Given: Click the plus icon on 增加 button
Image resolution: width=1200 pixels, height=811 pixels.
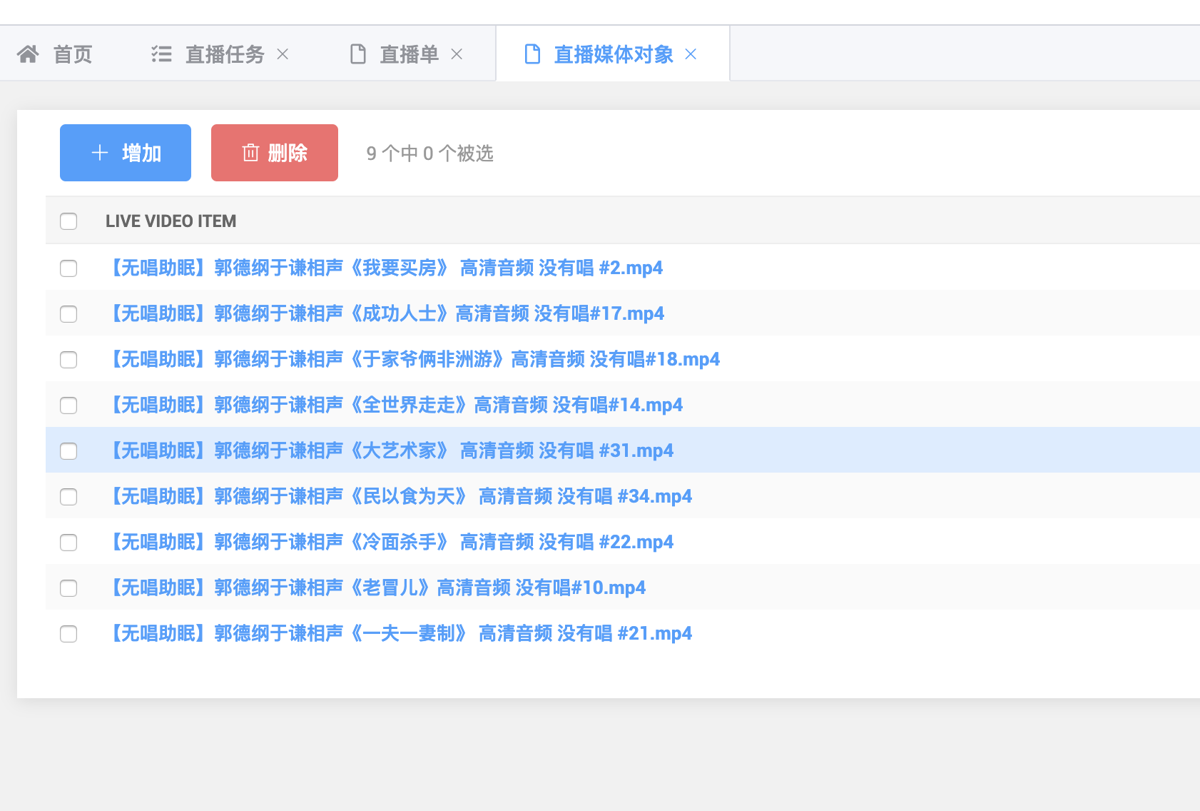Looking at the screenshot, I should 100,153.
